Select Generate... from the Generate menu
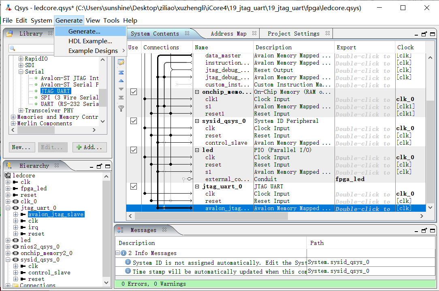 point(84,31)
